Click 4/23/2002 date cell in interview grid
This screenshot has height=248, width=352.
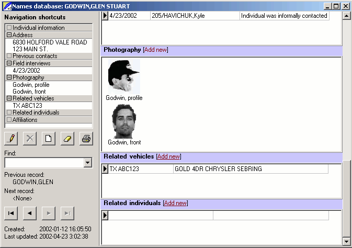pos(129,16)
